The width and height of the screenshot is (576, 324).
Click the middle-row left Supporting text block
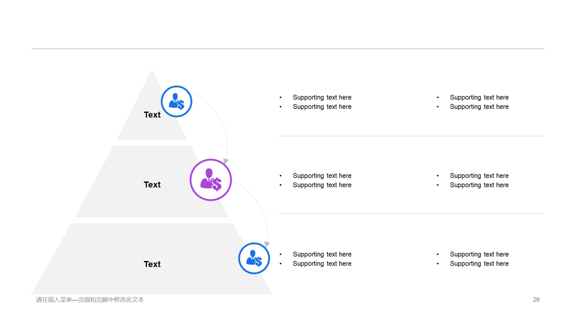pyautogui.click(x=315, y=180)
